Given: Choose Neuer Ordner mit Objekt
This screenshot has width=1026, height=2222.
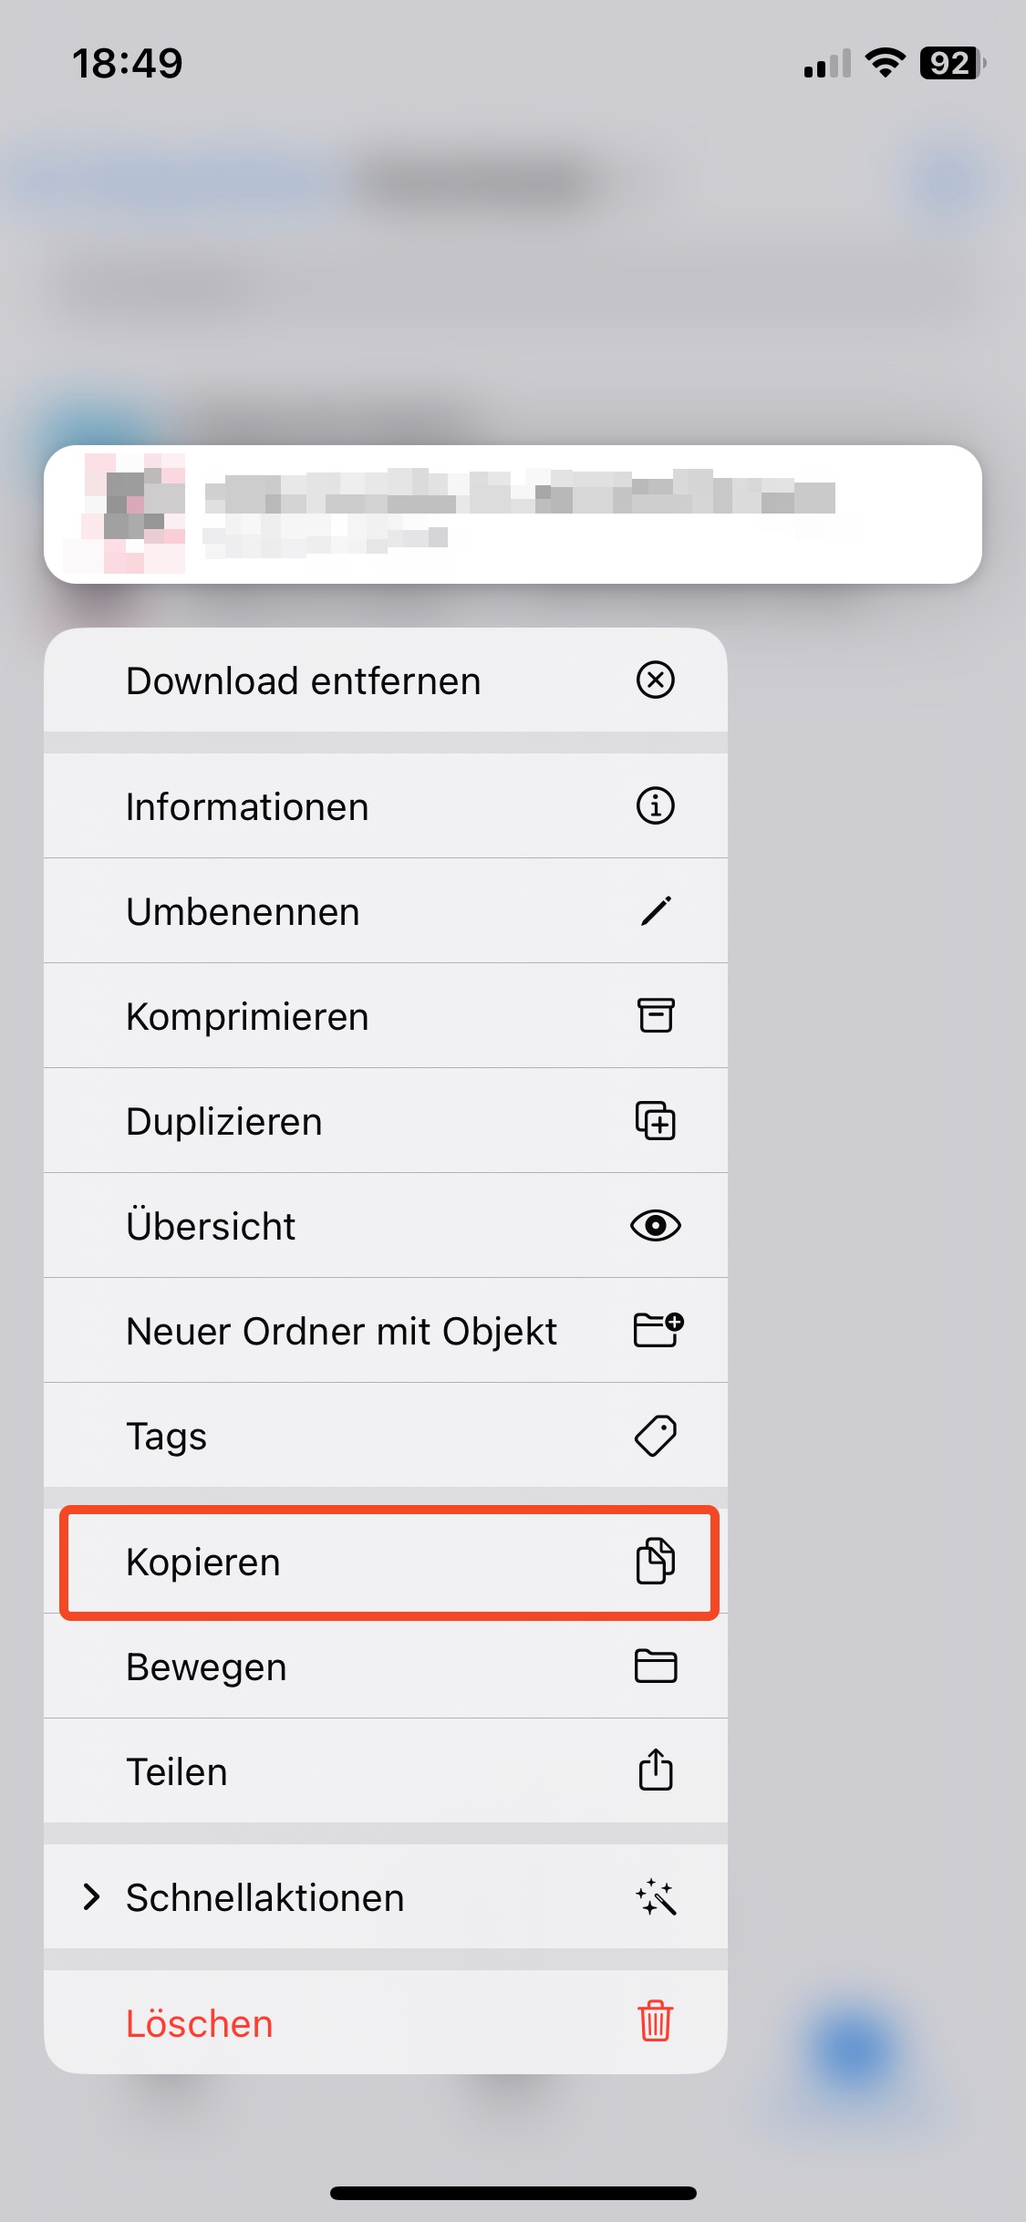Looking at the screenshot, I should [x=341, y=1332].
